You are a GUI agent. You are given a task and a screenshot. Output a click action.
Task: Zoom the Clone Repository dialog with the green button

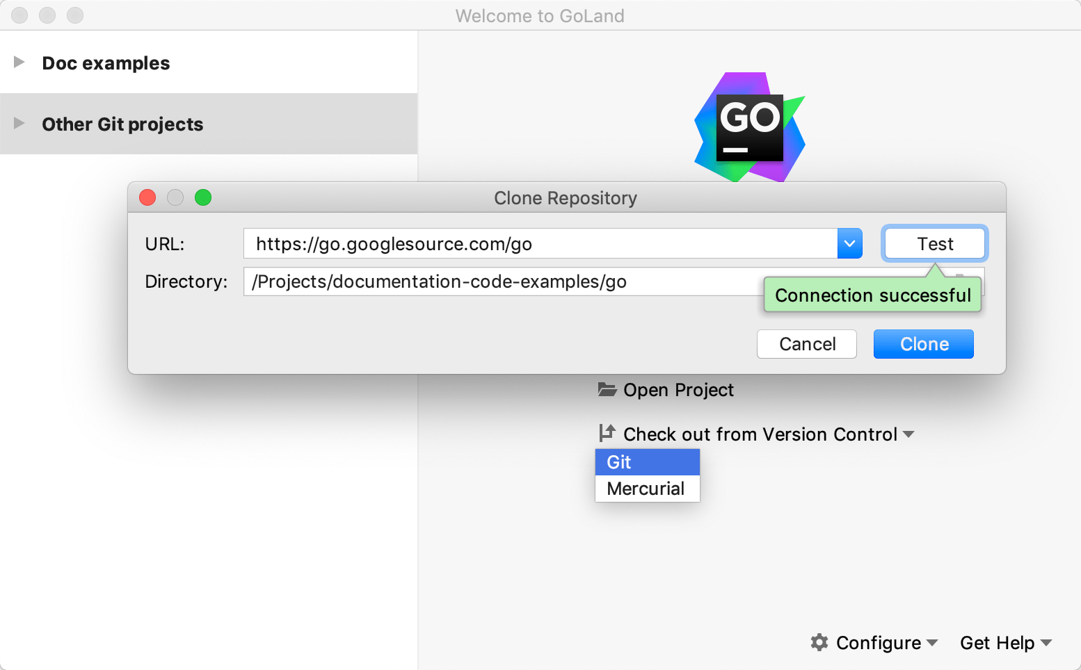pyautogui.click(x=203, y=197)
